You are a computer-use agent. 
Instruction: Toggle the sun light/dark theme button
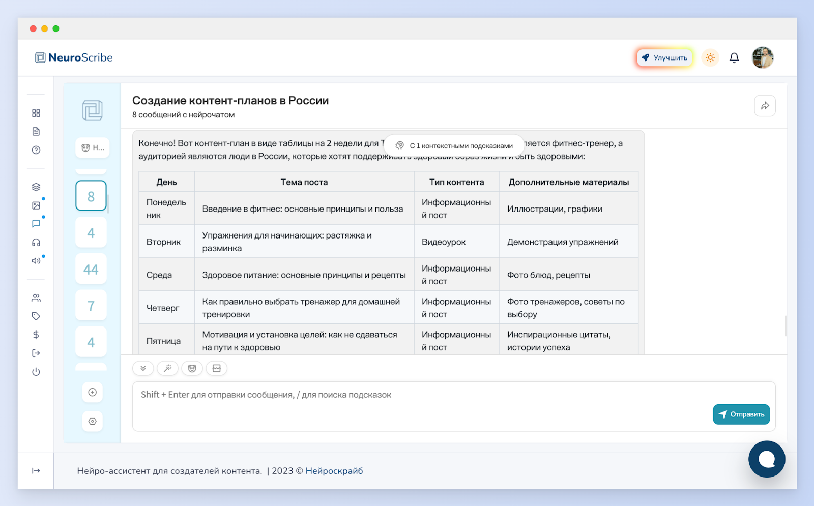point(710,58)
